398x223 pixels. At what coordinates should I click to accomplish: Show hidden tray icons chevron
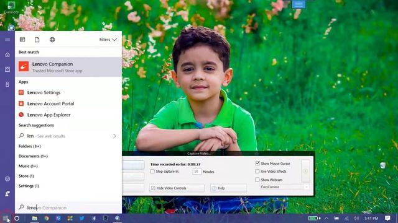(326, 218)
